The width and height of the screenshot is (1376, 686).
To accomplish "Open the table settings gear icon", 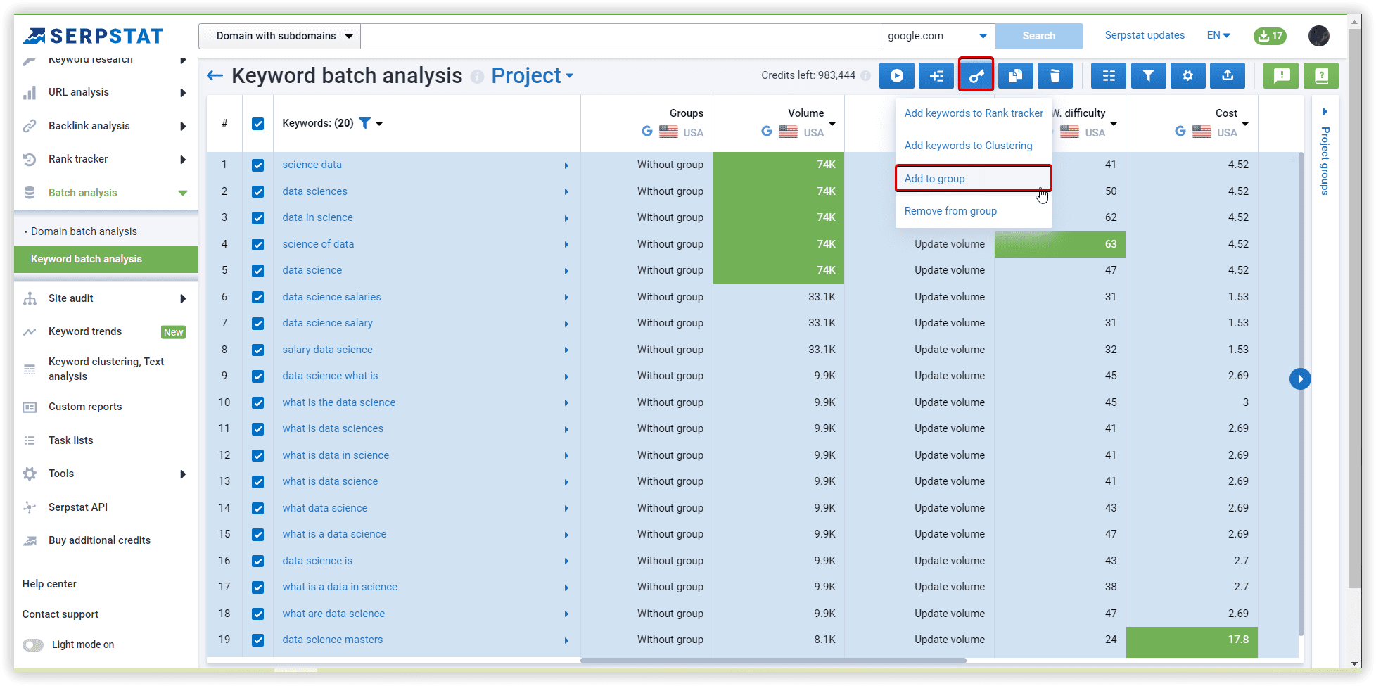I will (1187, 75).
